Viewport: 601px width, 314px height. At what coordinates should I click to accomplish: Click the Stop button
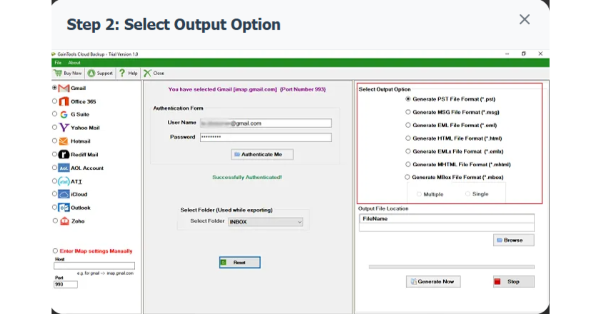coord(513,281)
